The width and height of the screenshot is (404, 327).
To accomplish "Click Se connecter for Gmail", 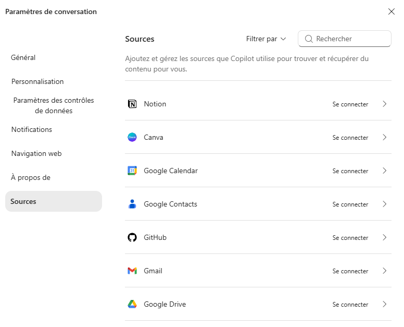I will pyautogui.click(x=350, y=271).
